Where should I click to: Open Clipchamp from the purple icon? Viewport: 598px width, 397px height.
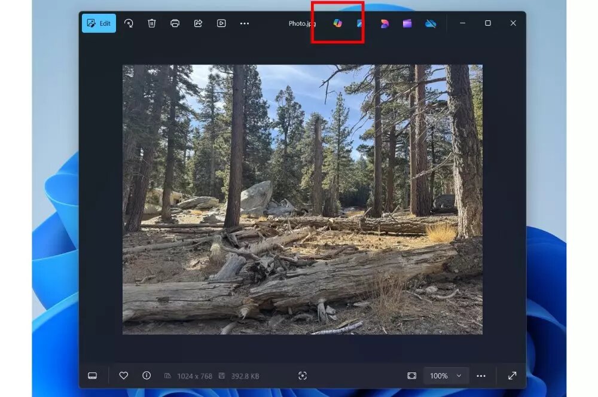point(407,23)
